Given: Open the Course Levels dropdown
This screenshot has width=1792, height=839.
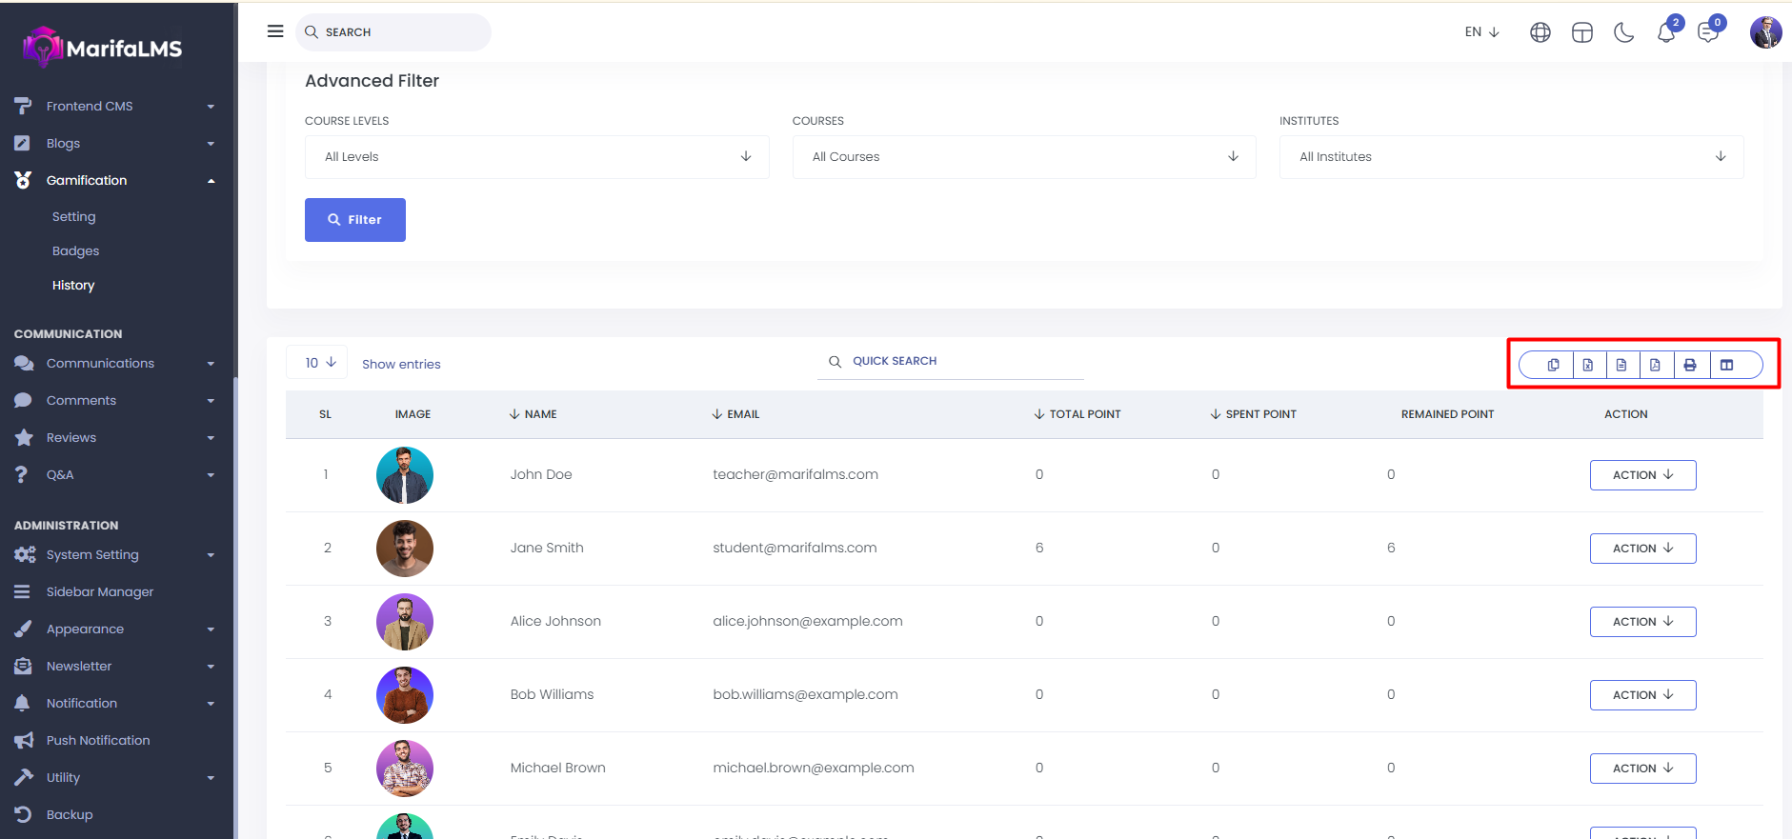Looking at the screenshot, I should (x=536, y=157).
